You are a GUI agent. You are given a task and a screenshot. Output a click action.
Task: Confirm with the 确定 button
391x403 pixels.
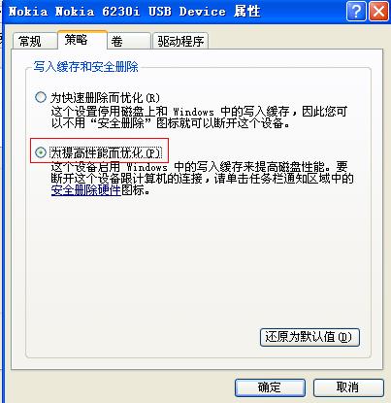(x=270, y=387)
